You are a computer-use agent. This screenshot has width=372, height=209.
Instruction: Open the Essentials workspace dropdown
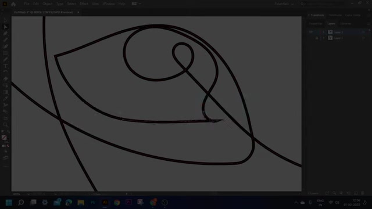click(x=284, y=4)
